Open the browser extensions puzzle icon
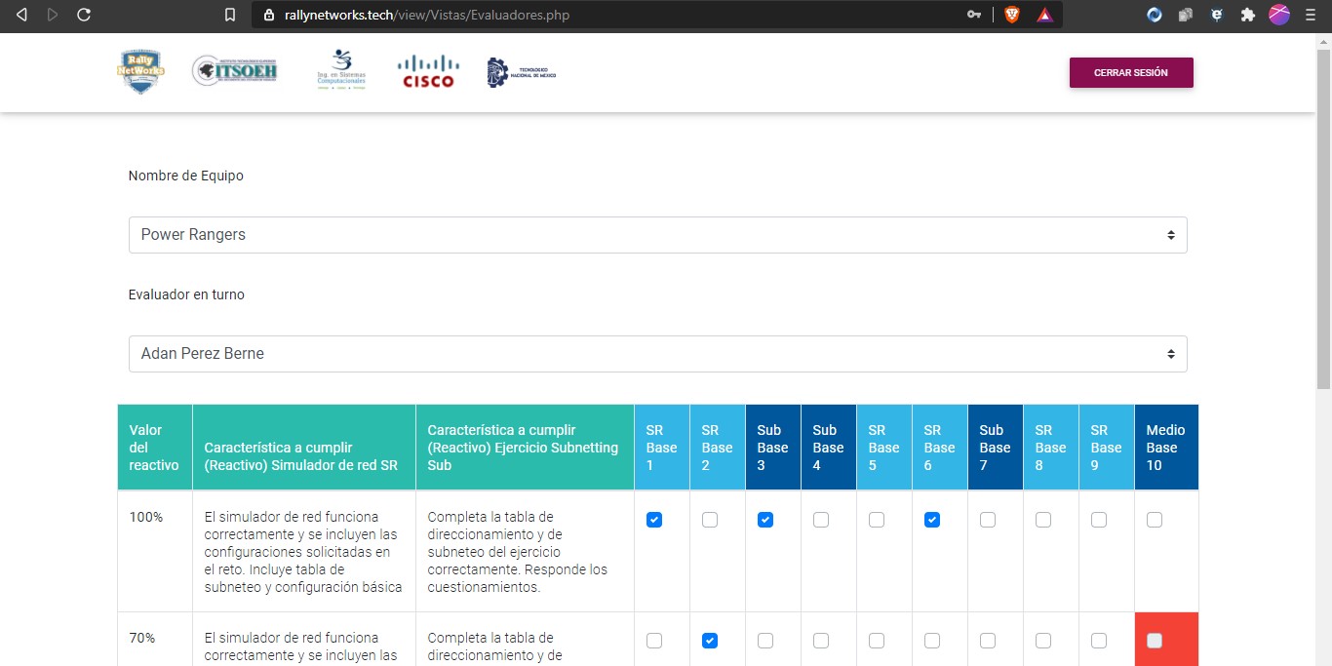This screenshot has width=1332, height=666. click(x=1247, y=15)
